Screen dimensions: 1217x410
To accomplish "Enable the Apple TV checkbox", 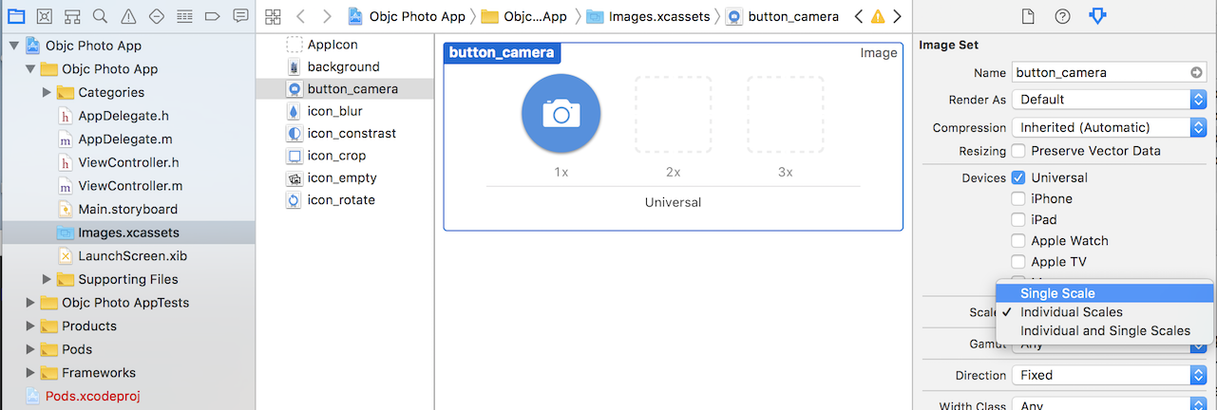I will 1018,262.
